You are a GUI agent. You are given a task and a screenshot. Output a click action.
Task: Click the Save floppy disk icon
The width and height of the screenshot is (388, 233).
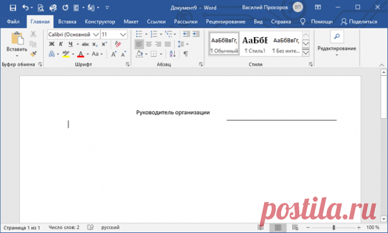tap(12, 8)
